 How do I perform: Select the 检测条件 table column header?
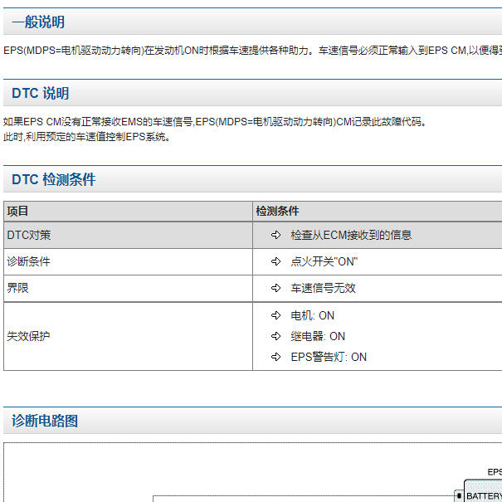[x=378, y=212]
